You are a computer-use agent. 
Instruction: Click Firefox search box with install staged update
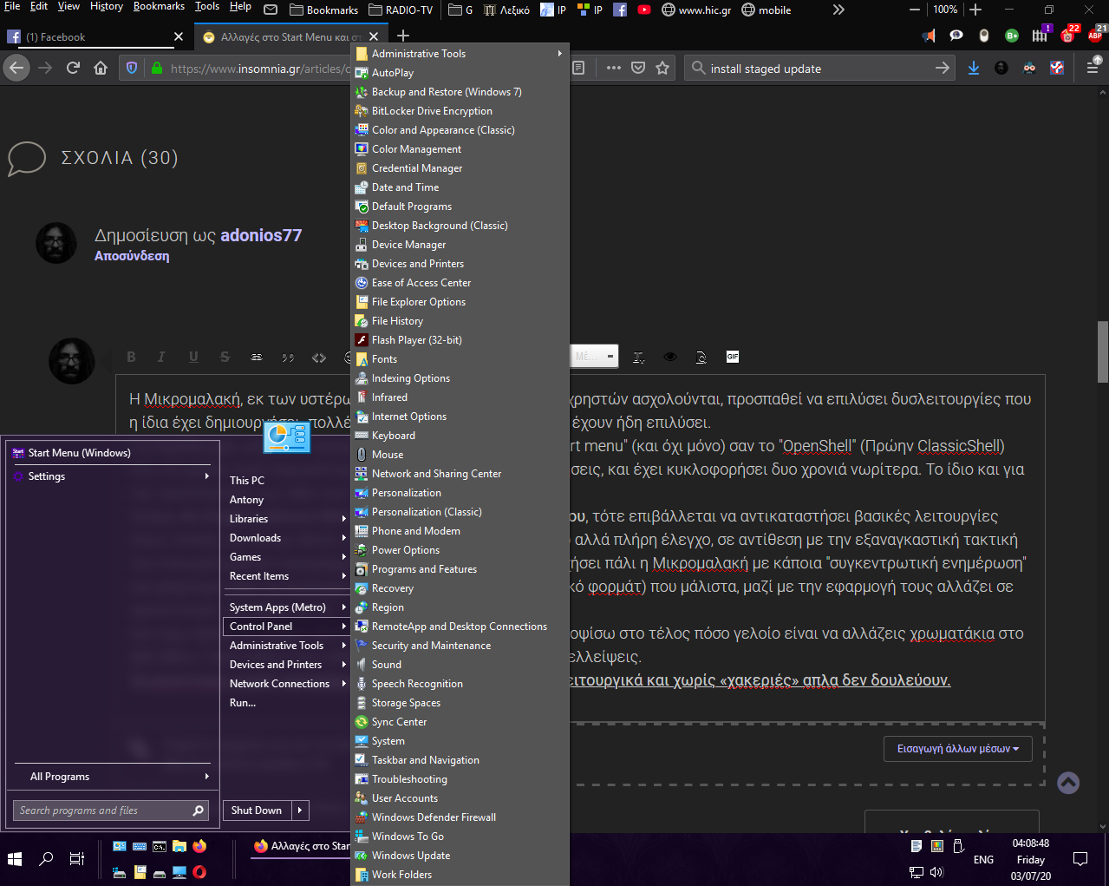(x=819, y=69)
